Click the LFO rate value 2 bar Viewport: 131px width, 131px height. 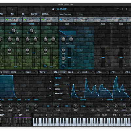[83, 106]
